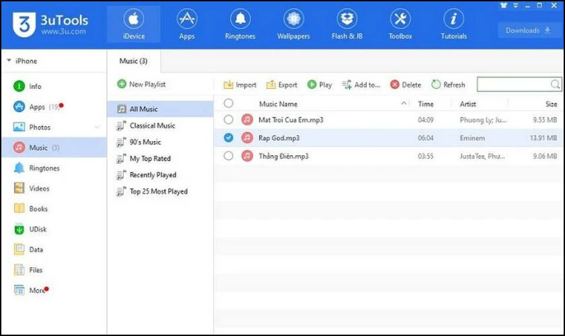Open Data in the sidebar

[54, 249]
